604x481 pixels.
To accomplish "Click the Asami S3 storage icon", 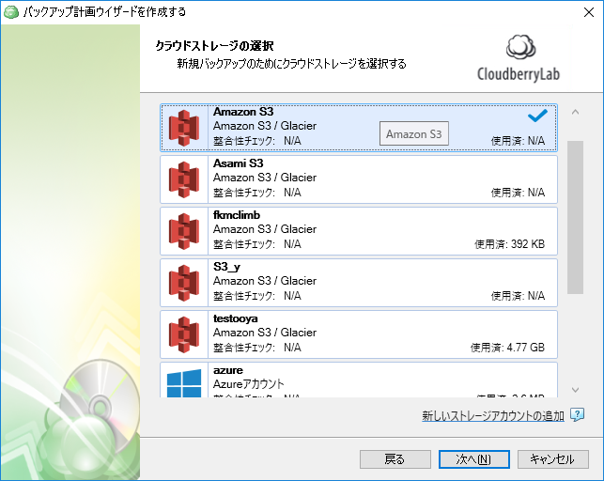I will [184, 179].
